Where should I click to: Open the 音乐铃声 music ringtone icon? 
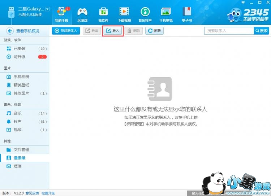pyautogui.click(x=145, y=12)
